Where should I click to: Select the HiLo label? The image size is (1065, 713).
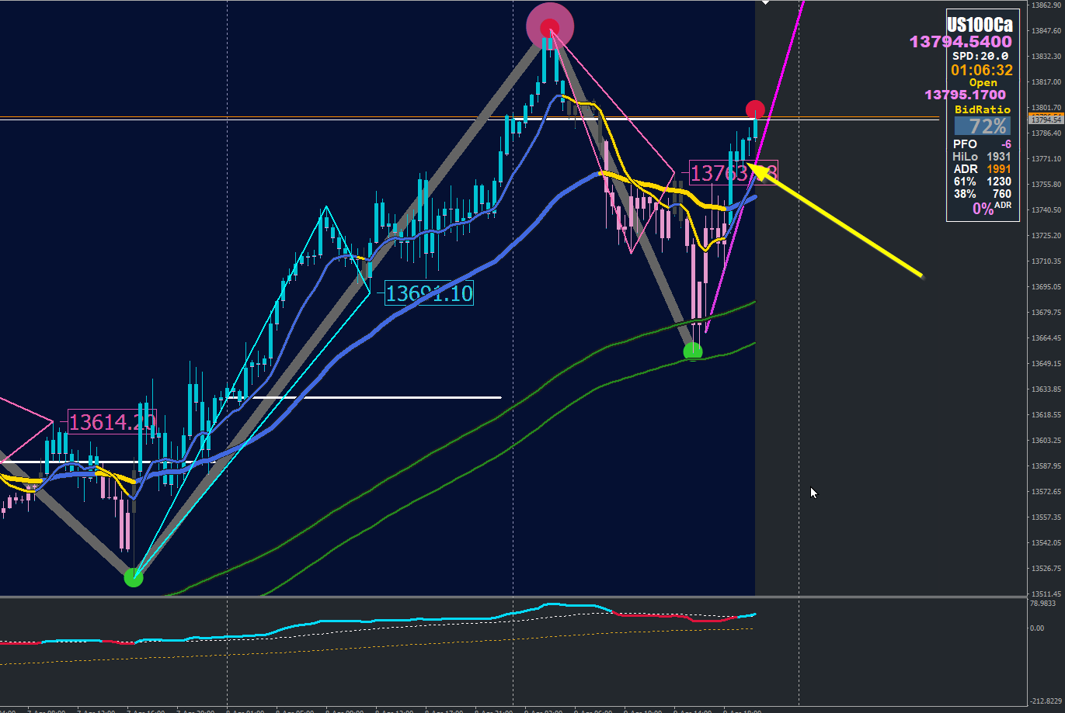[967, 156]
